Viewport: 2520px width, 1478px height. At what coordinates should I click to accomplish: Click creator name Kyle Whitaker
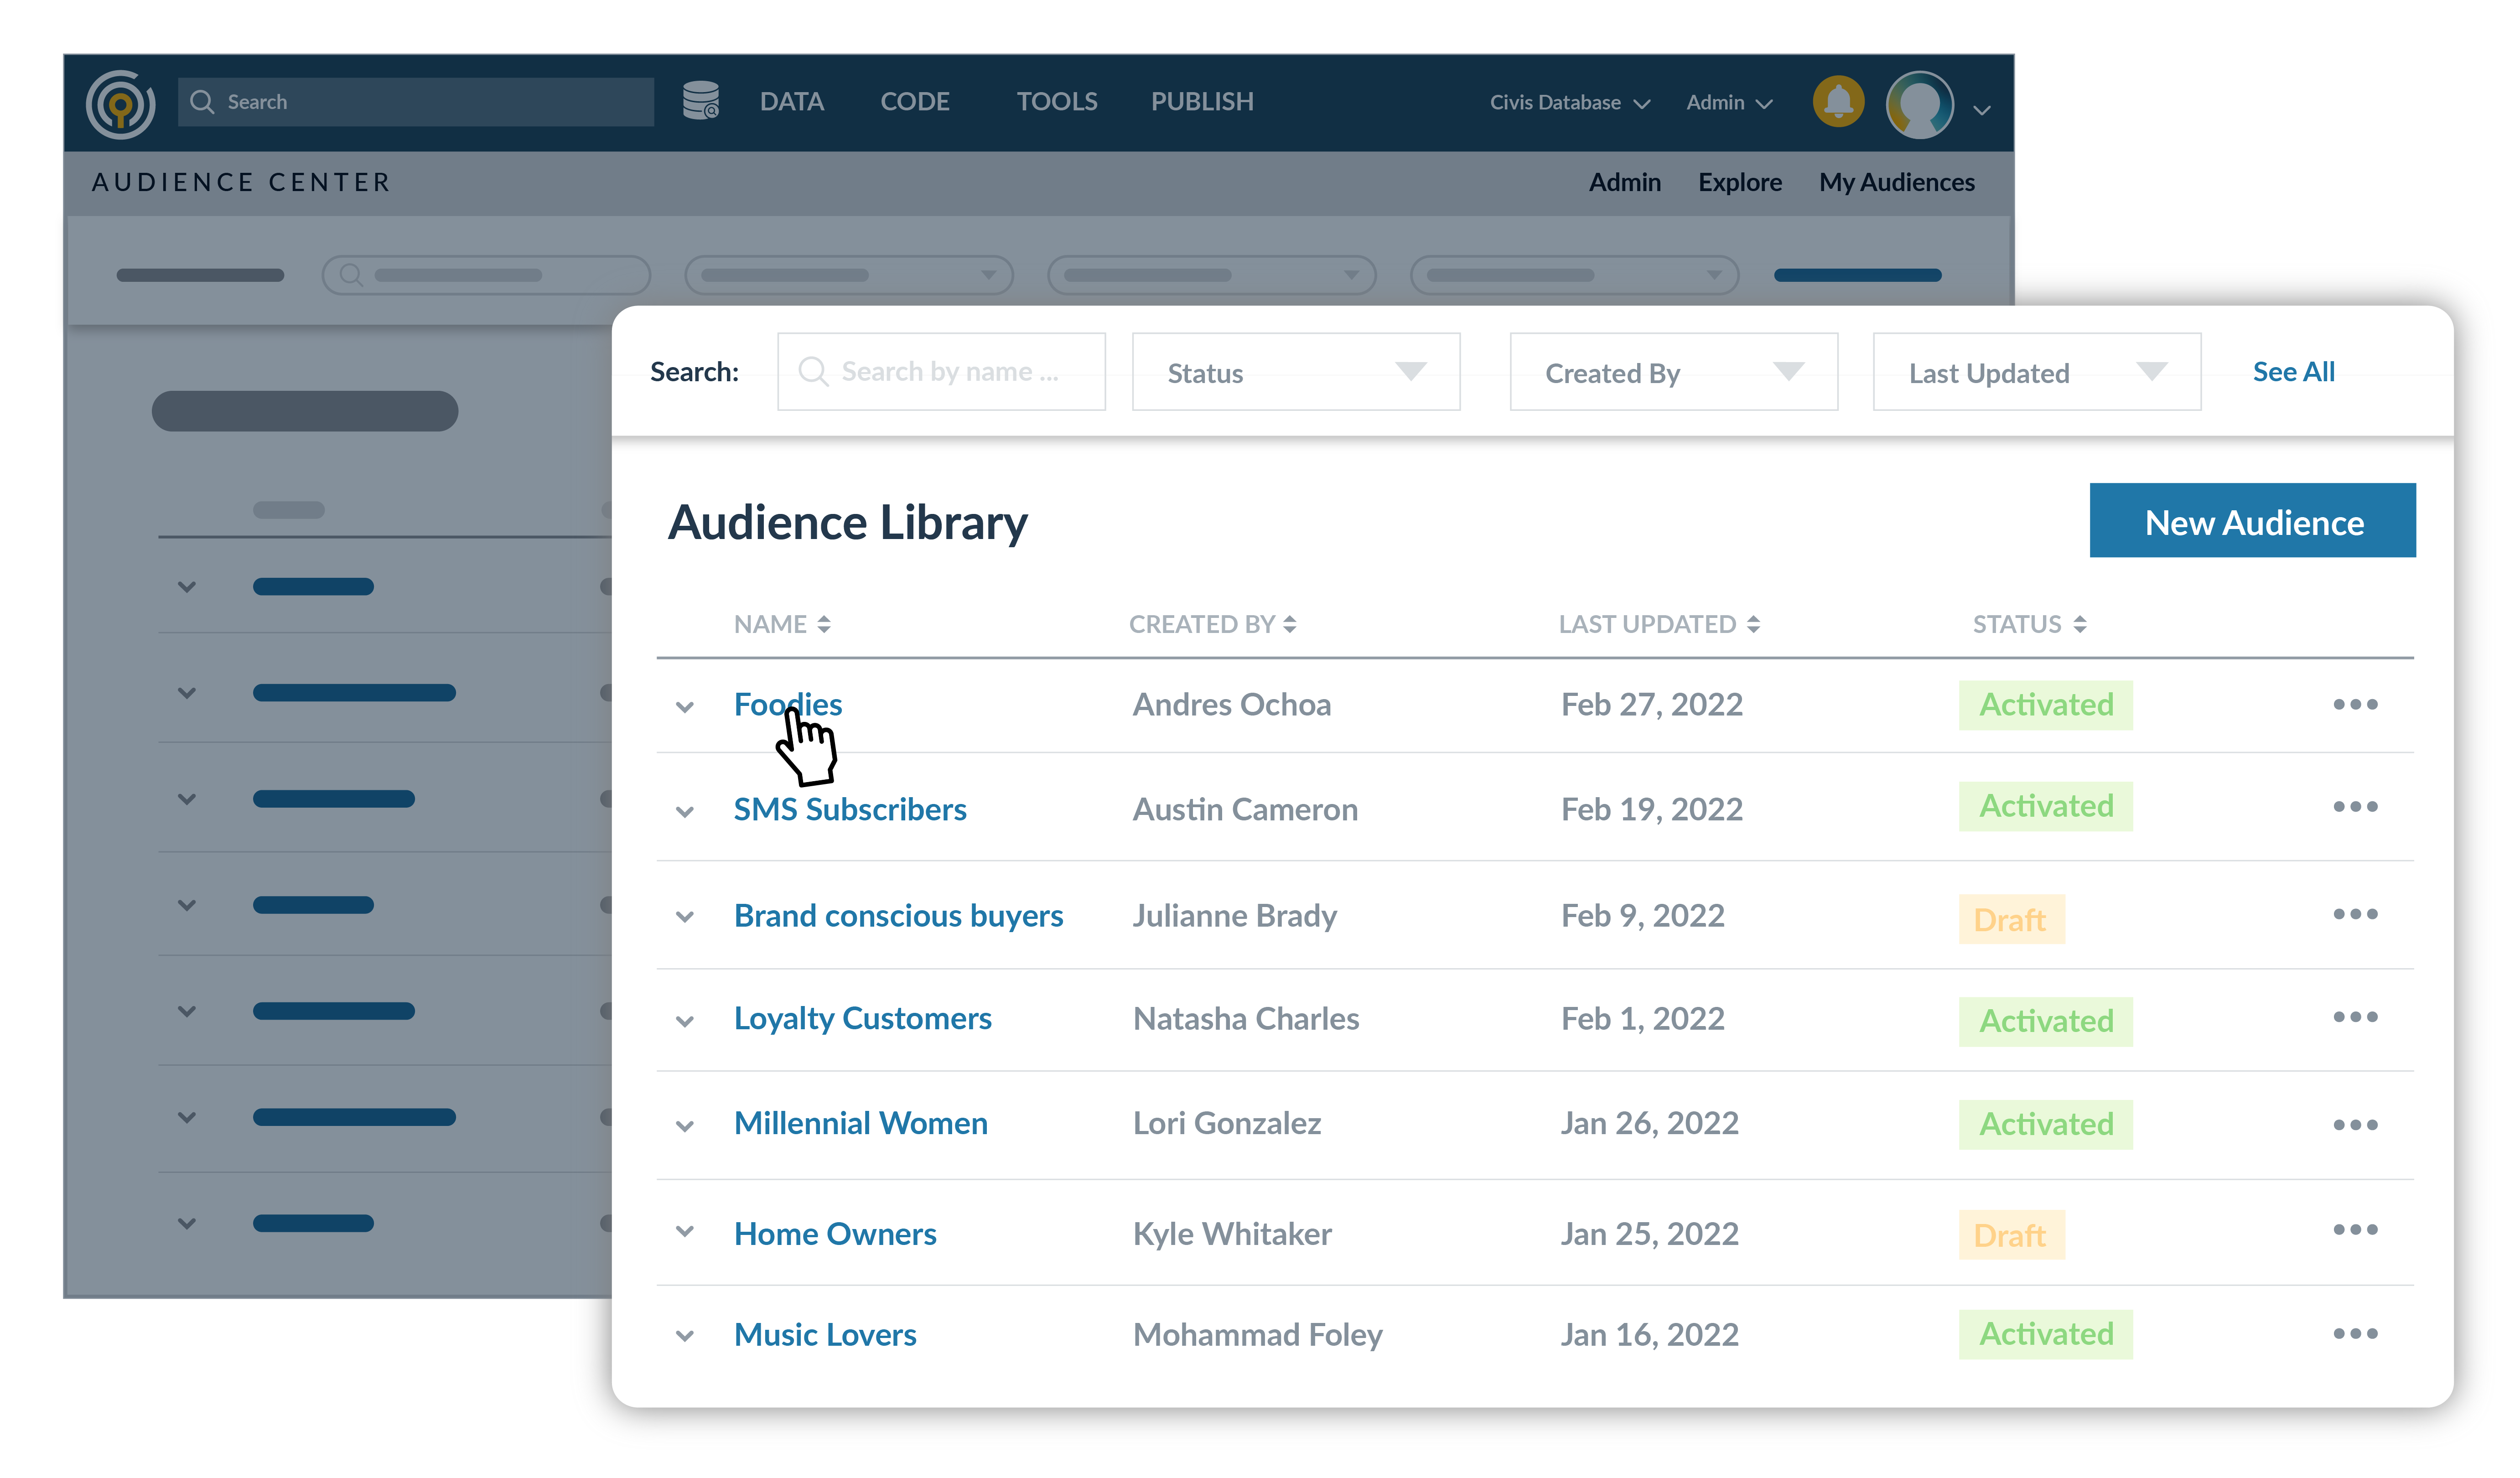[1232, 1234]
